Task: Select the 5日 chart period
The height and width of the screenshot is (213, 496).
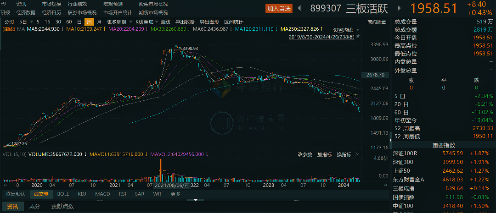Action: (x=23, y=22)
